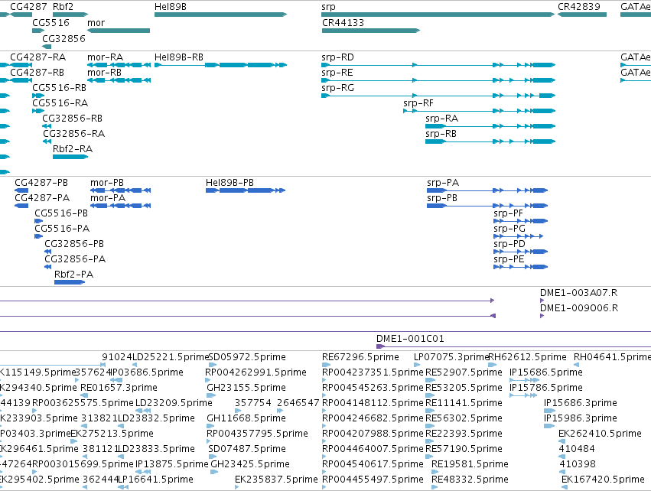Select EST SD05972.5prime

coord(247,357)
